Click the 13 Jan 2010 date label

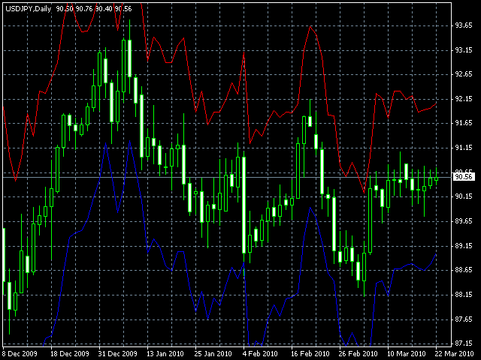(165, 354)
